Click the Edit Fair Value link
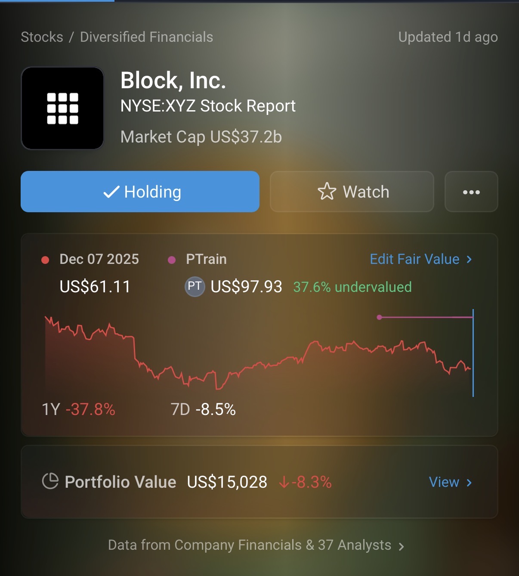Screen dimensions: 519x576 coord(414,259)
